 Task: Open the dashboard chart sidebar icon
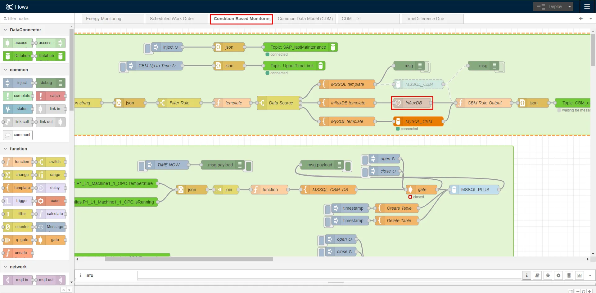pyautogui.click(x=580, y=275)
